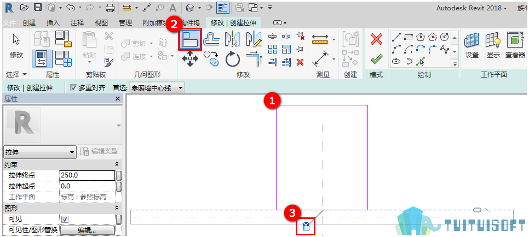Select Trim/Extend to Corner tool
This screenshot has height=237, width=529.
tap(254, 58)
